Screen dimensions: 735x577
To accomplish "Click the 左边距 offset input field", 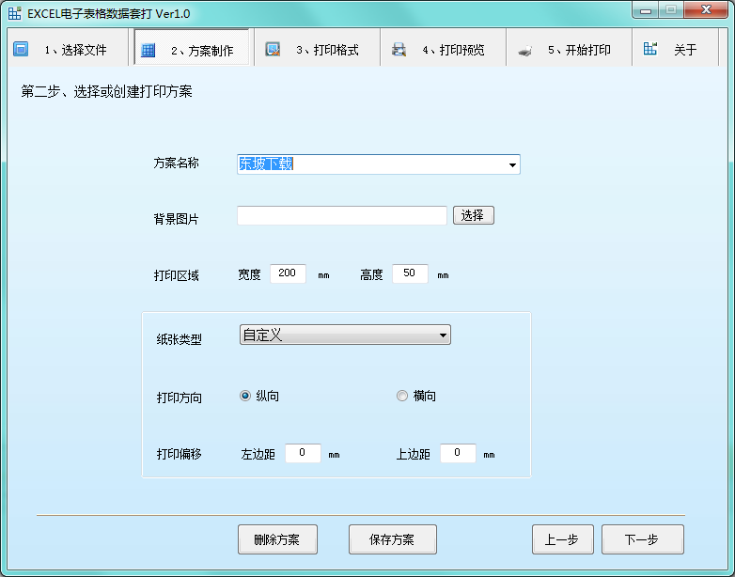I will click(x=303, y=454).
